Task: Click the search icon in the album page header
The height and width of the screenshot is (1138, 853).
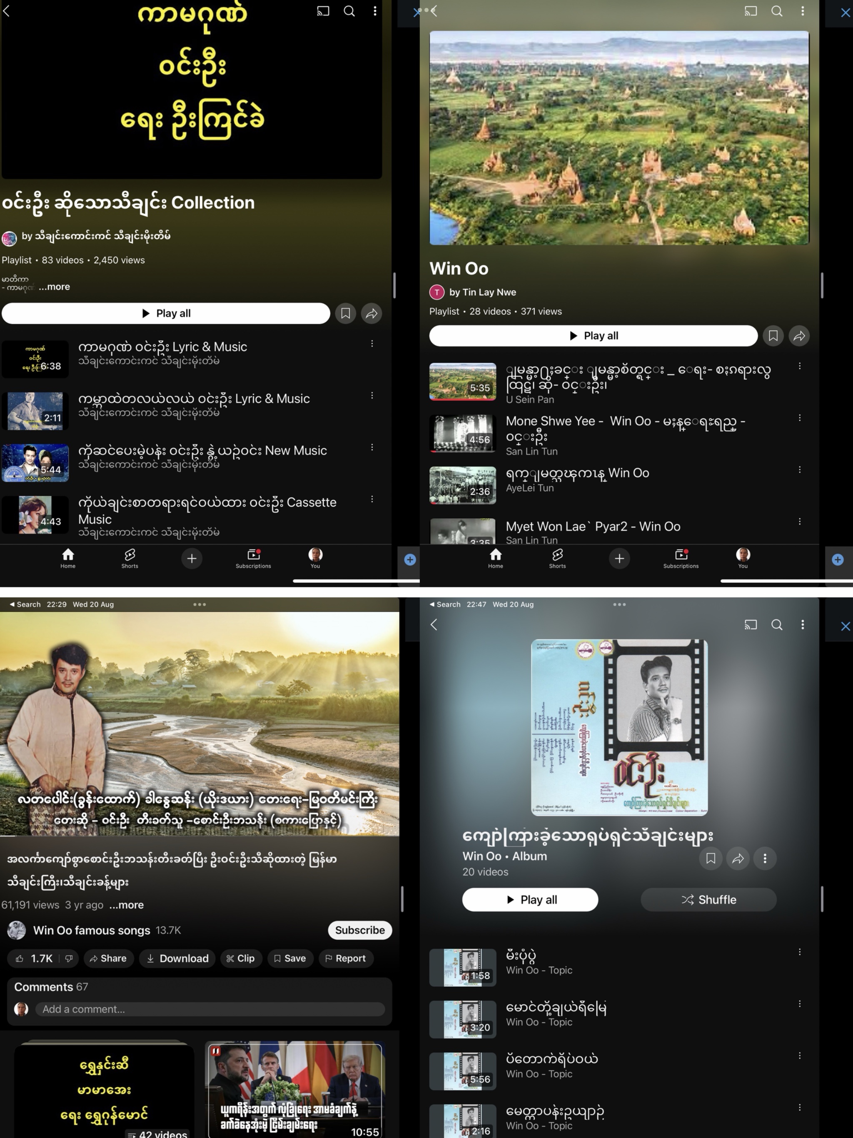Action: pyautogui.click(x=777, y=624)
